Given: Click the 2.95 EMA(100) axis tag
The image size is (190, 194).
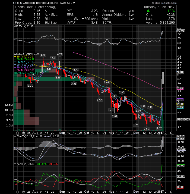Looking at the screenshot, I should tap(180, 88).
